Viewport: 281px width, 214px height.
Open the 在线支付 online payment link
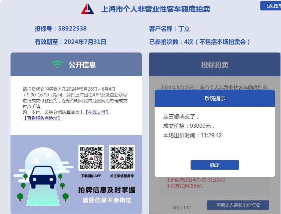[97, 112]
